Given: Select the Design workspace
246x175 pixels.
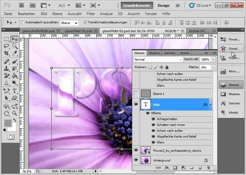Looking at the screenshot, I should tap(164, 6).
